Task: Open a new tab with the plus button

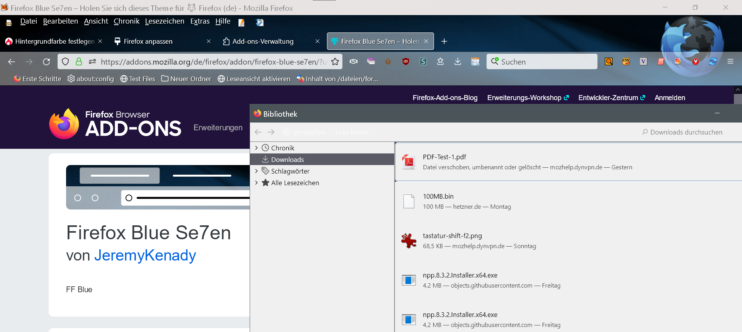Action: click(x=444, y=41)
